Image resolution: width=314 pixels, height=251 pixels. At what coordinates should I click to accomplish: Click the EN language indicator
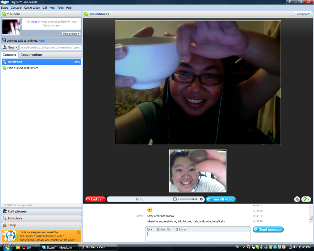[x=237, y=247]
